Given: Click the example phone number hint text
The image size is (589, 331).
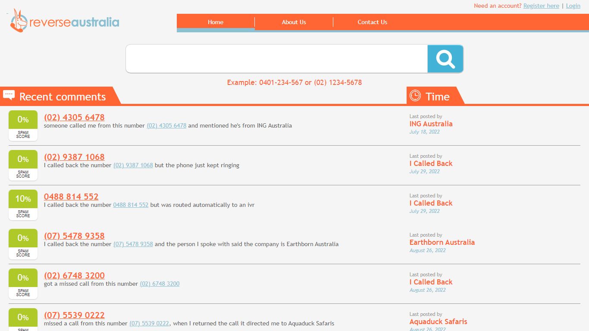Looking at the screenshot, I should pyautogui.click(x=294, y=82).
